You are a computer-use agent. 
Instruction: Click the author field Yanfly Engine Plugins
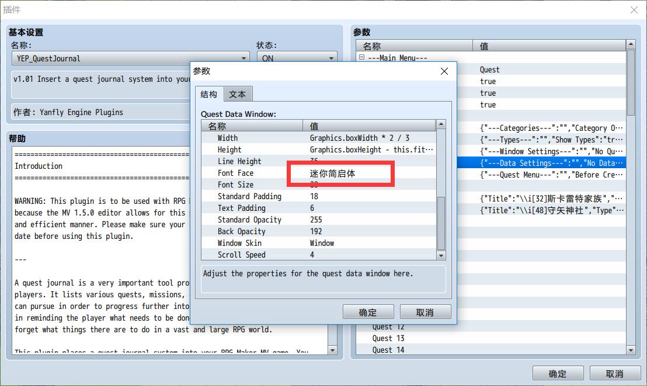[100, 112]
